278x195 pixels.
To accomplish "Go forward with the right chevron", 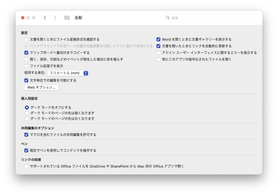I will 55,18.
